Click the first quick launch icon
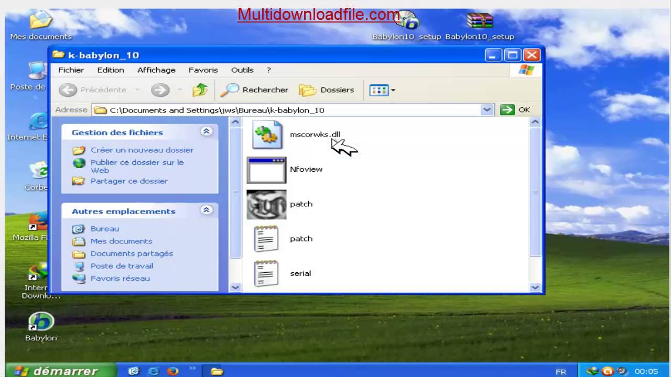 pyautogui.click(x=134, y=371)
